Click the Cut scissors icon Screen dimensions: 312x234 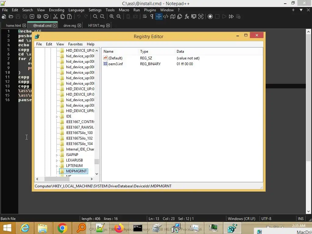(55, 16)
